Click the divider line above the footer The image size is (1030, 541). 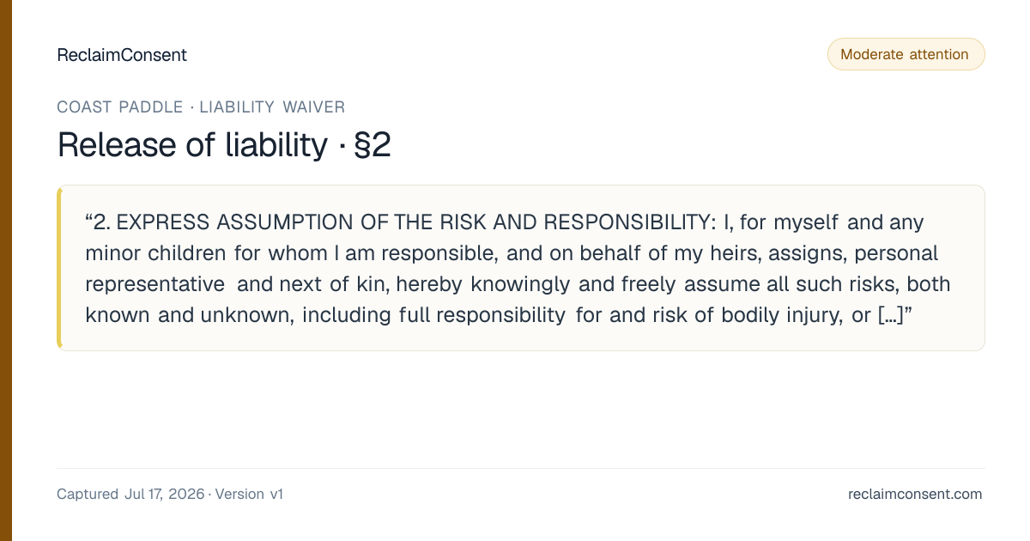click(520, 468)
